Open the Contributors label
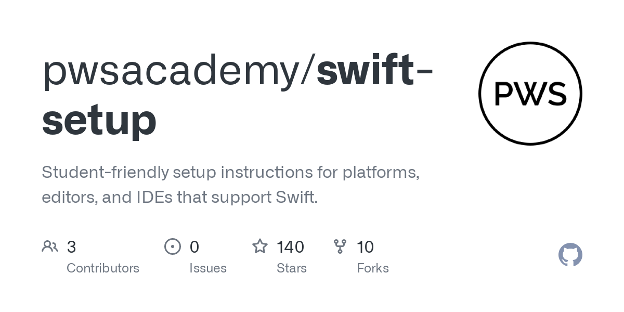Screen dimensions: 624x312 103,268
